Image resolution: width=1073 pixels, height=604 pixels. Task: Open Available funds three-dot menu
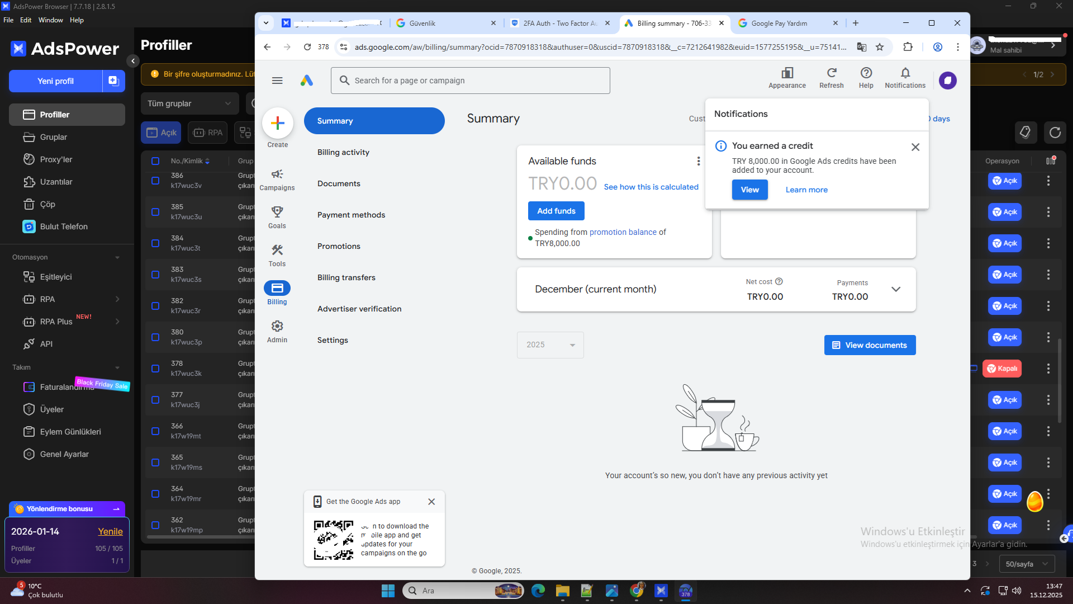(699, 161)
